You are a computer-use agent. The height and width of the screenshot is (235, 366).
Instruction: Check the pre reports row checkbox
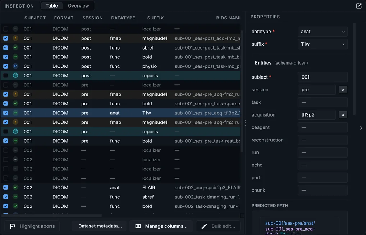pos(6,131)
